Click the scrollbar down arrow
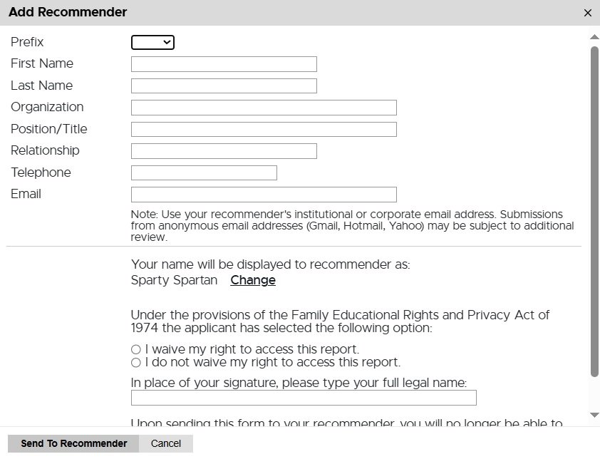 [x=594, y=414]
